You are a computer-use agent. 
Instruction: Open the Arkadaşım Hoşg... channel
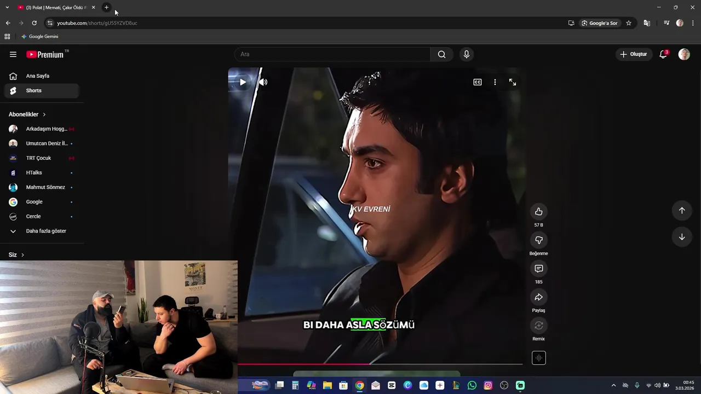click(42, 129)
